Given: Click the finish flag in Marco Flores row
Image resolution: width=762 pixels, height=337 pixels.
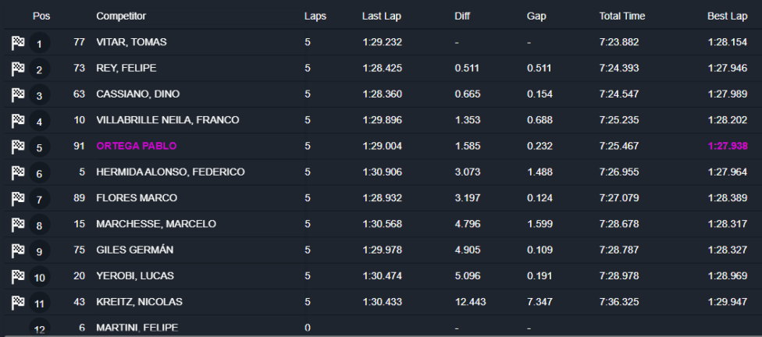Looking at the screenshot, I should pos(18,199).
